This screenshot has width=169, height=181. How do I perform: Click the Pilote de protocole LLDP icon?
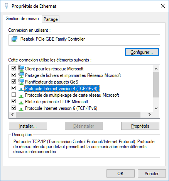click(x=21, y=102)
